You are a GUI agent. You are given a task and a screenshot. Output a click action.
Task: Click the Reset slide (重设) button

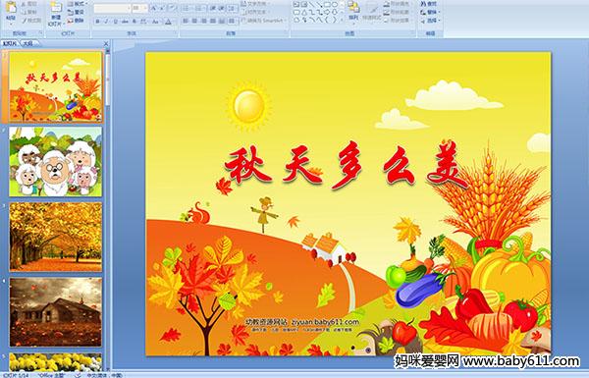pos(76,12)
